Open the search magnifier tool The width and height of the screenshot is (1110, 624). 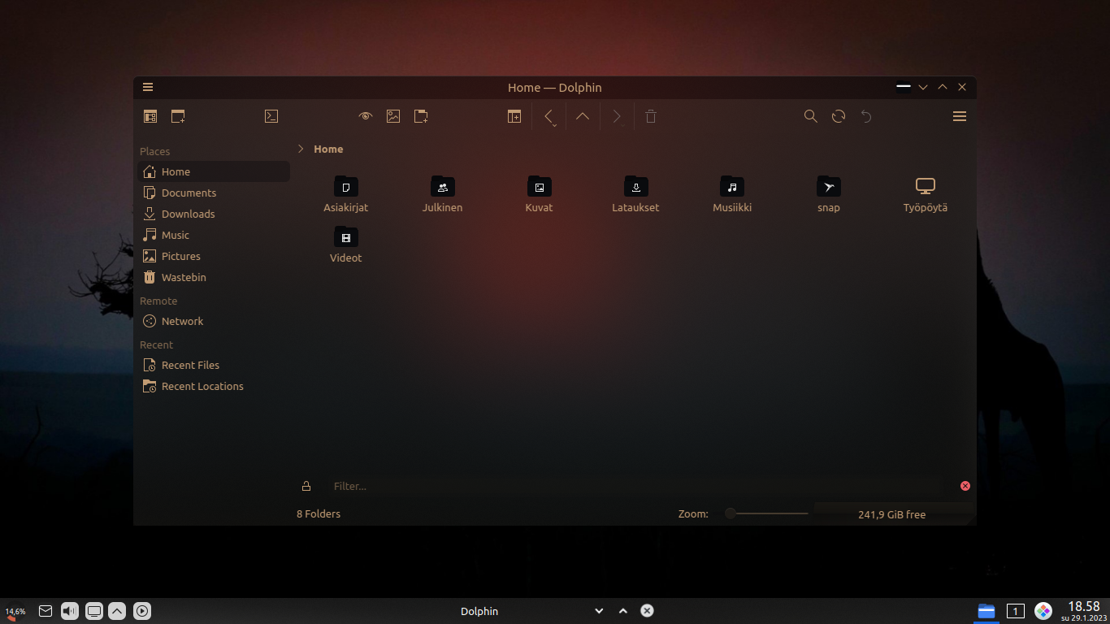(811, 116)
